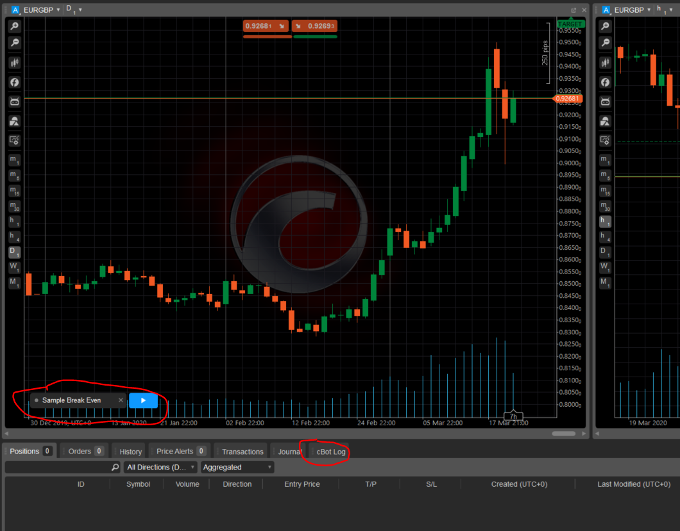Open chart type selector in right chart
This screenshot has height=531, width=680.
(x=605, y=62)
